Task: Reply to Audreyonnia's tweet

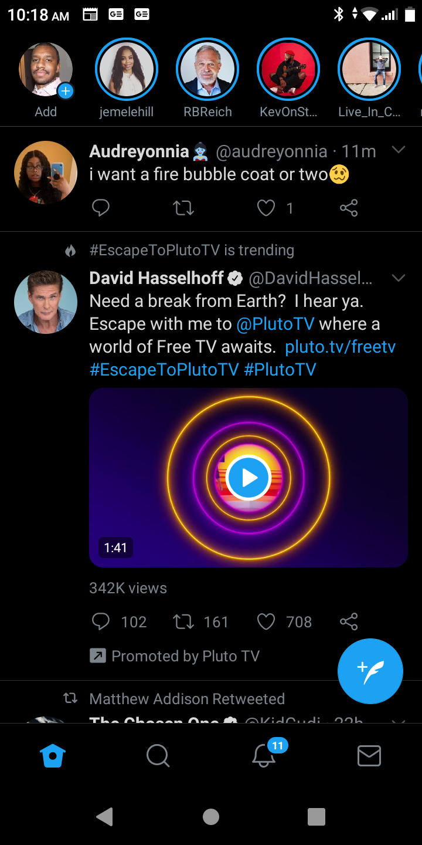Action: coord(101,208)
